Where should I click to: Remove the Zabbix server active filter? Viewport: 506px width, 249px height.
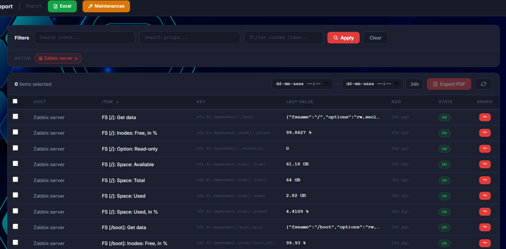[x=76, y=59]
